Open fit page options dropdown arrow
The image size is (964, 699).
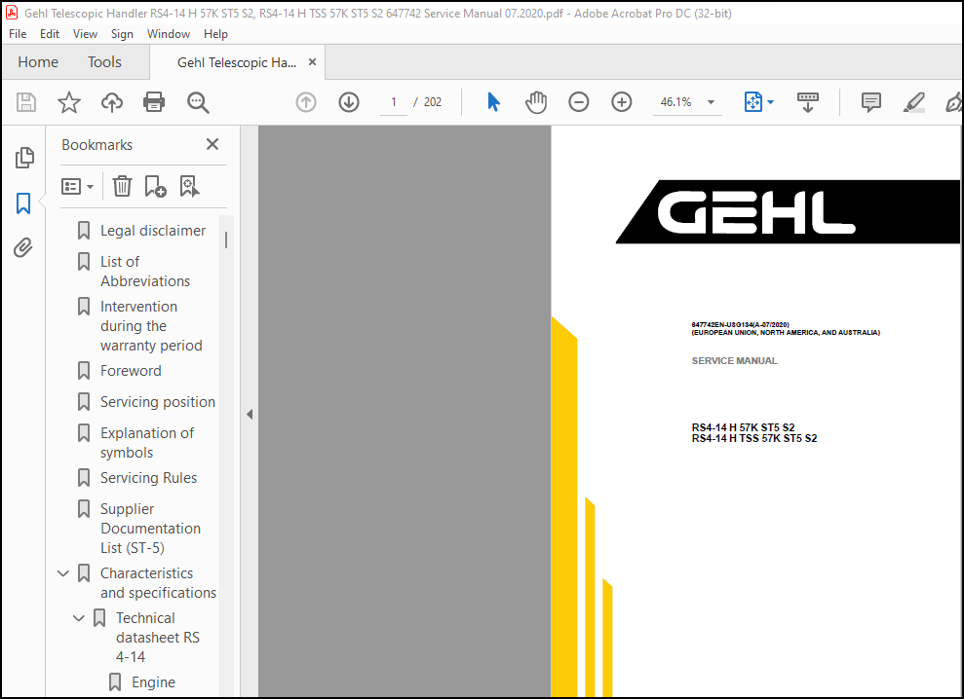click(x=770, y=102)
